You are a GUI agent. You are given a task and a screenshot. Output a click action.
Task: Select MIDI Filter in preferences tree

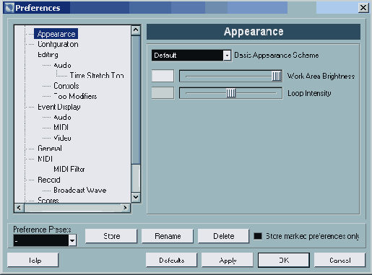pos(69,169)
